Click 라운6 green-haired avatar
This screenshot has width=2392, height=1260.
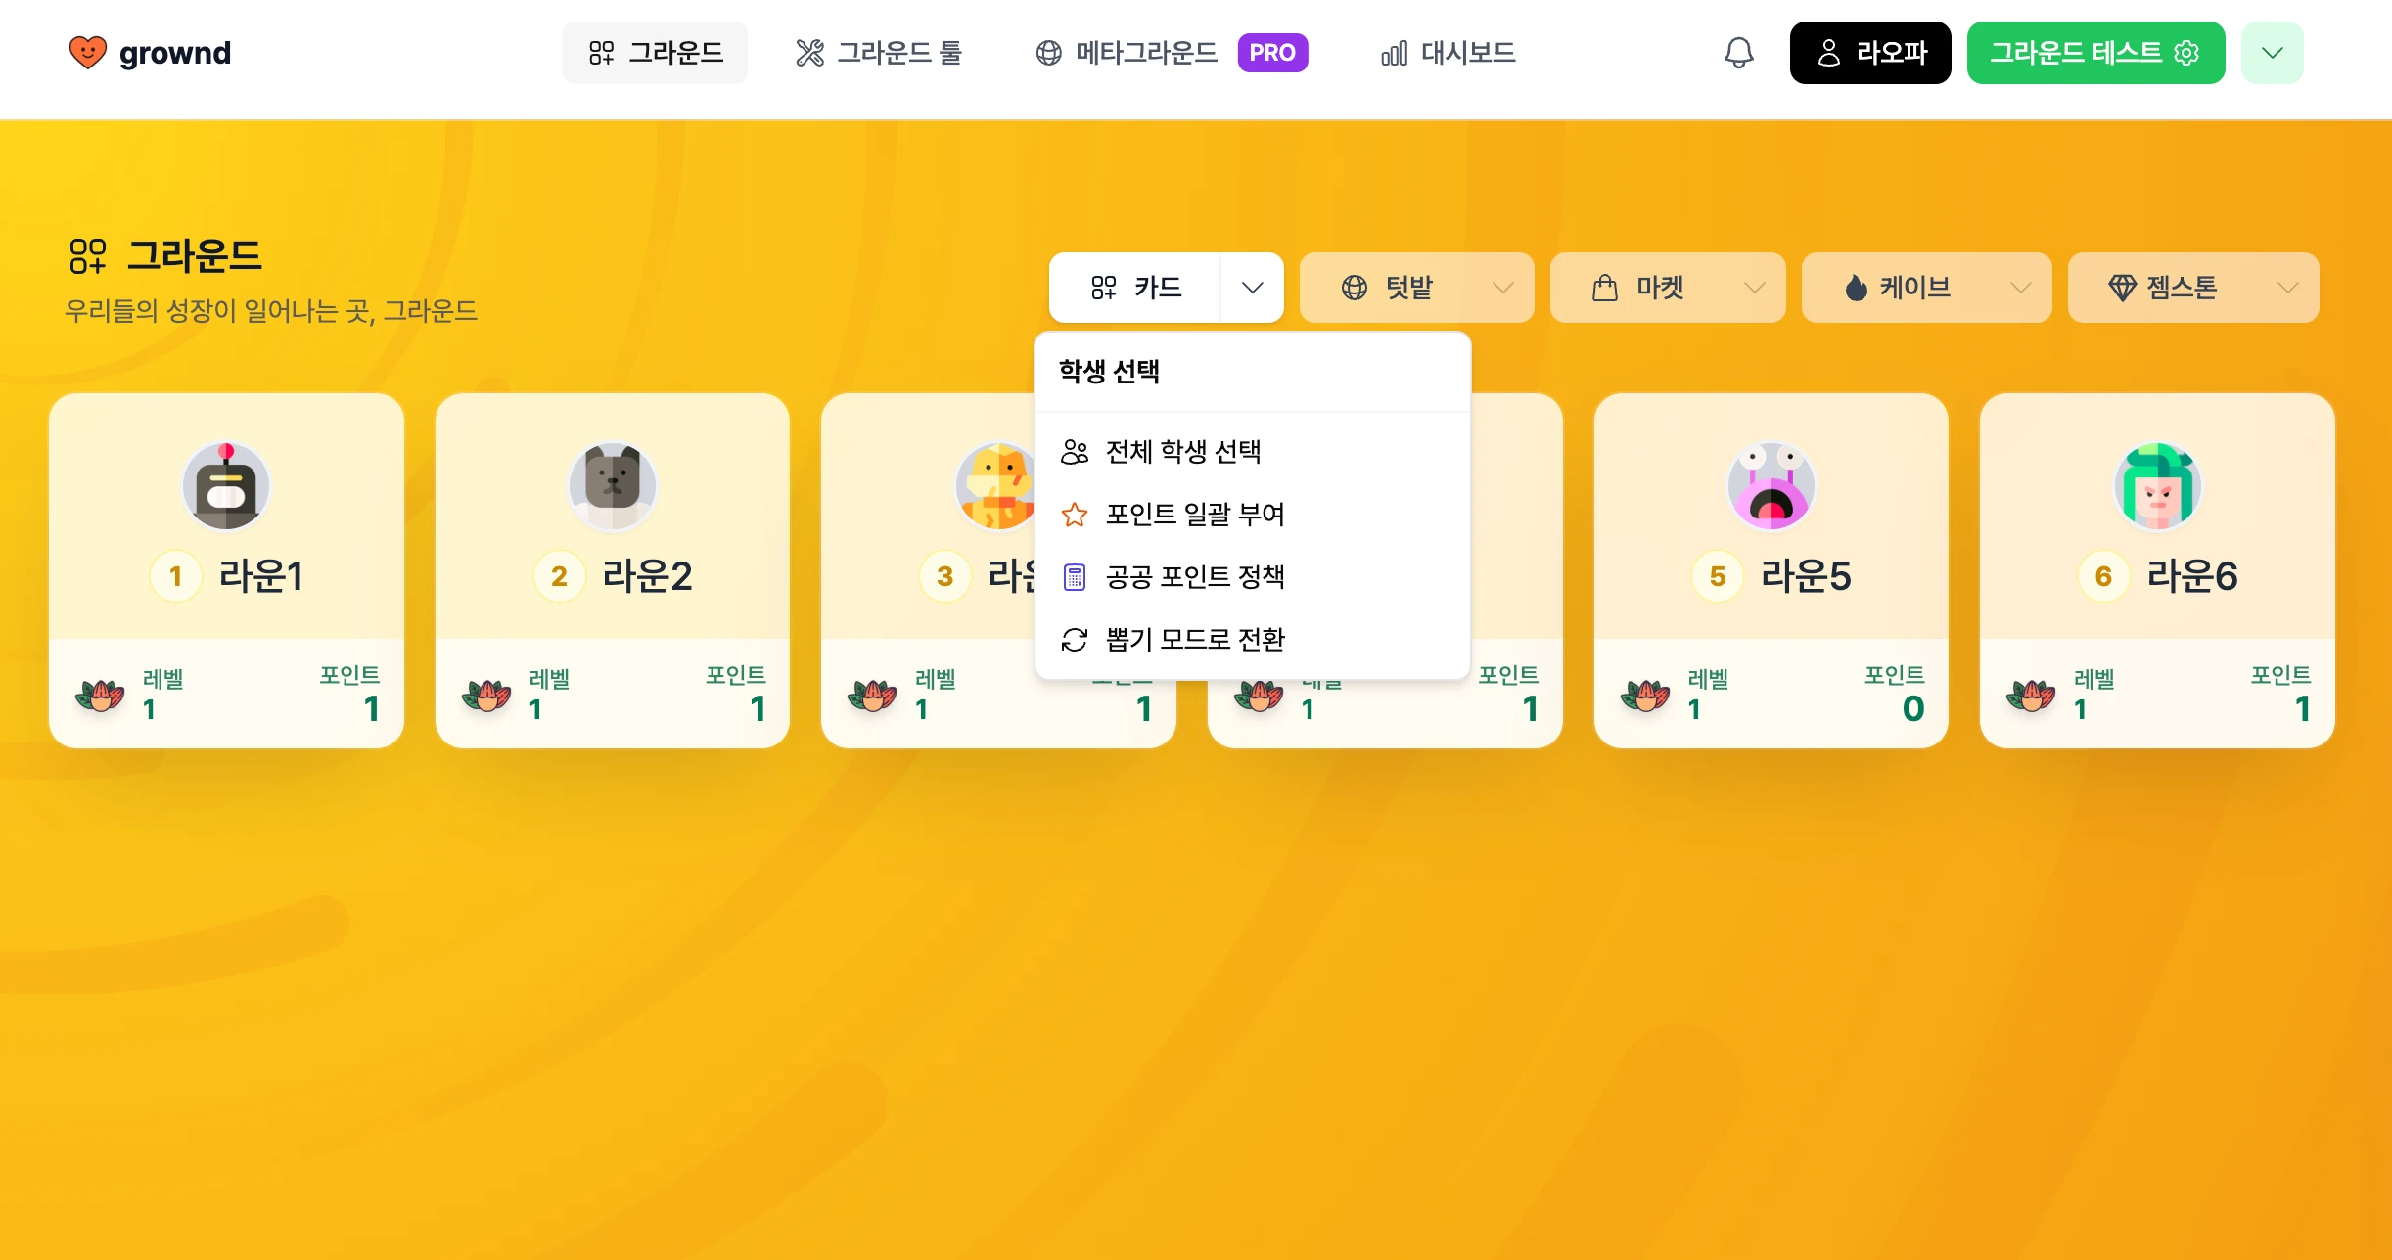pyautogui.click(x=2158, y=486)
